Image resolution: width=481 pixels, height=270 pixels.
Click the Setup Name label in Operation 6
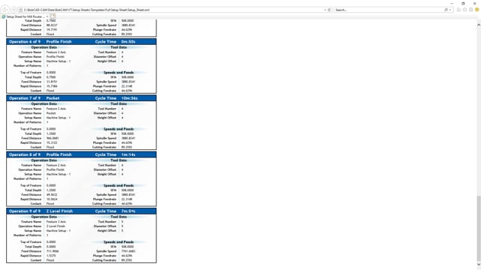[33, 61]
